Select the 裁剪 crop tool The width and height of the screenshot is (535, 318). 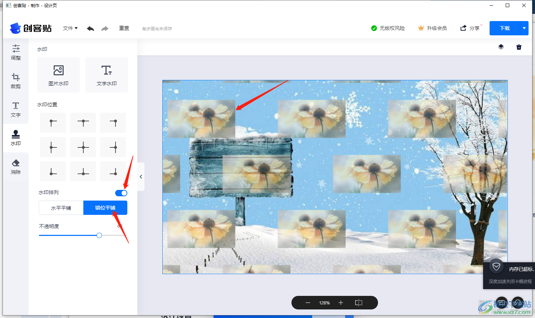(x=16, y=81)
